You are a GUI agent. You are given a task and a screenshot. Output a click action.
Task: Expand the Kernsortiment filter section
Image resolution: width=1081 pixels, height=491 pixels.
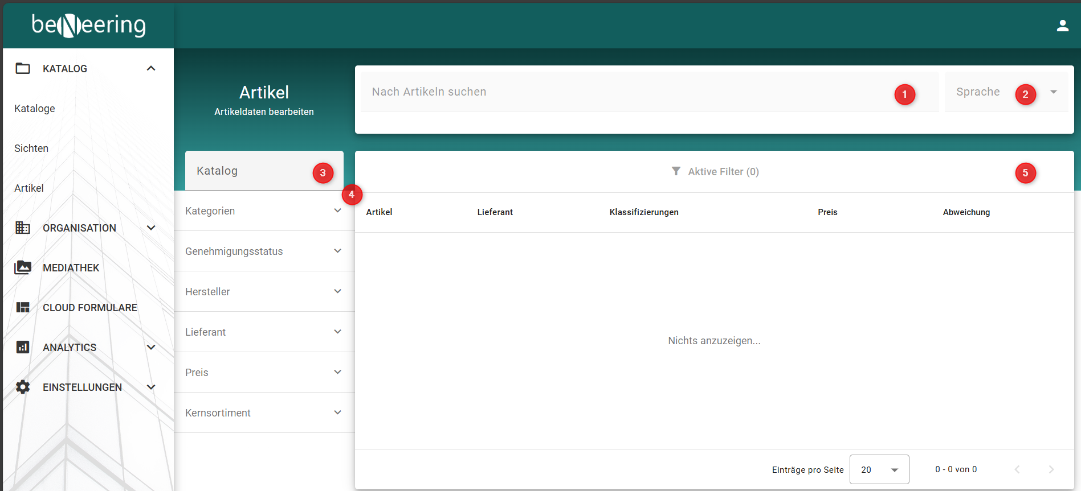coord(264,413)
